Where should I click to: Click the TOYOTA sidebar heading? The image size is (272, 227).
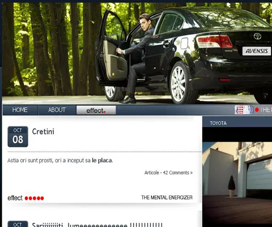[218, 123]
